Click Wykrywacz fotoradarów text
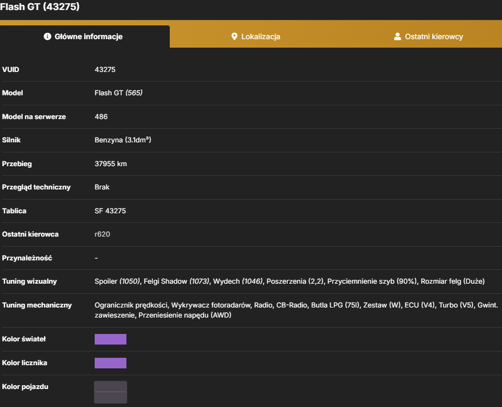 [x=211, y=305]
